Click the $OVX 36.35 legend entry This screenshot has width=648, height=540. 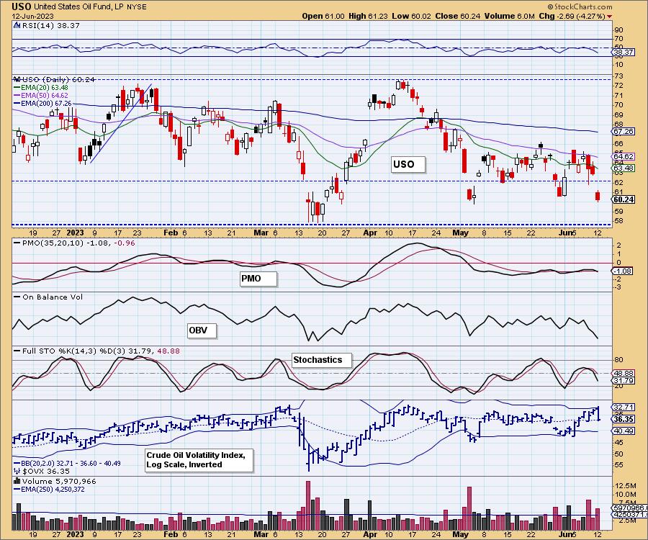(x=41, y=471)
